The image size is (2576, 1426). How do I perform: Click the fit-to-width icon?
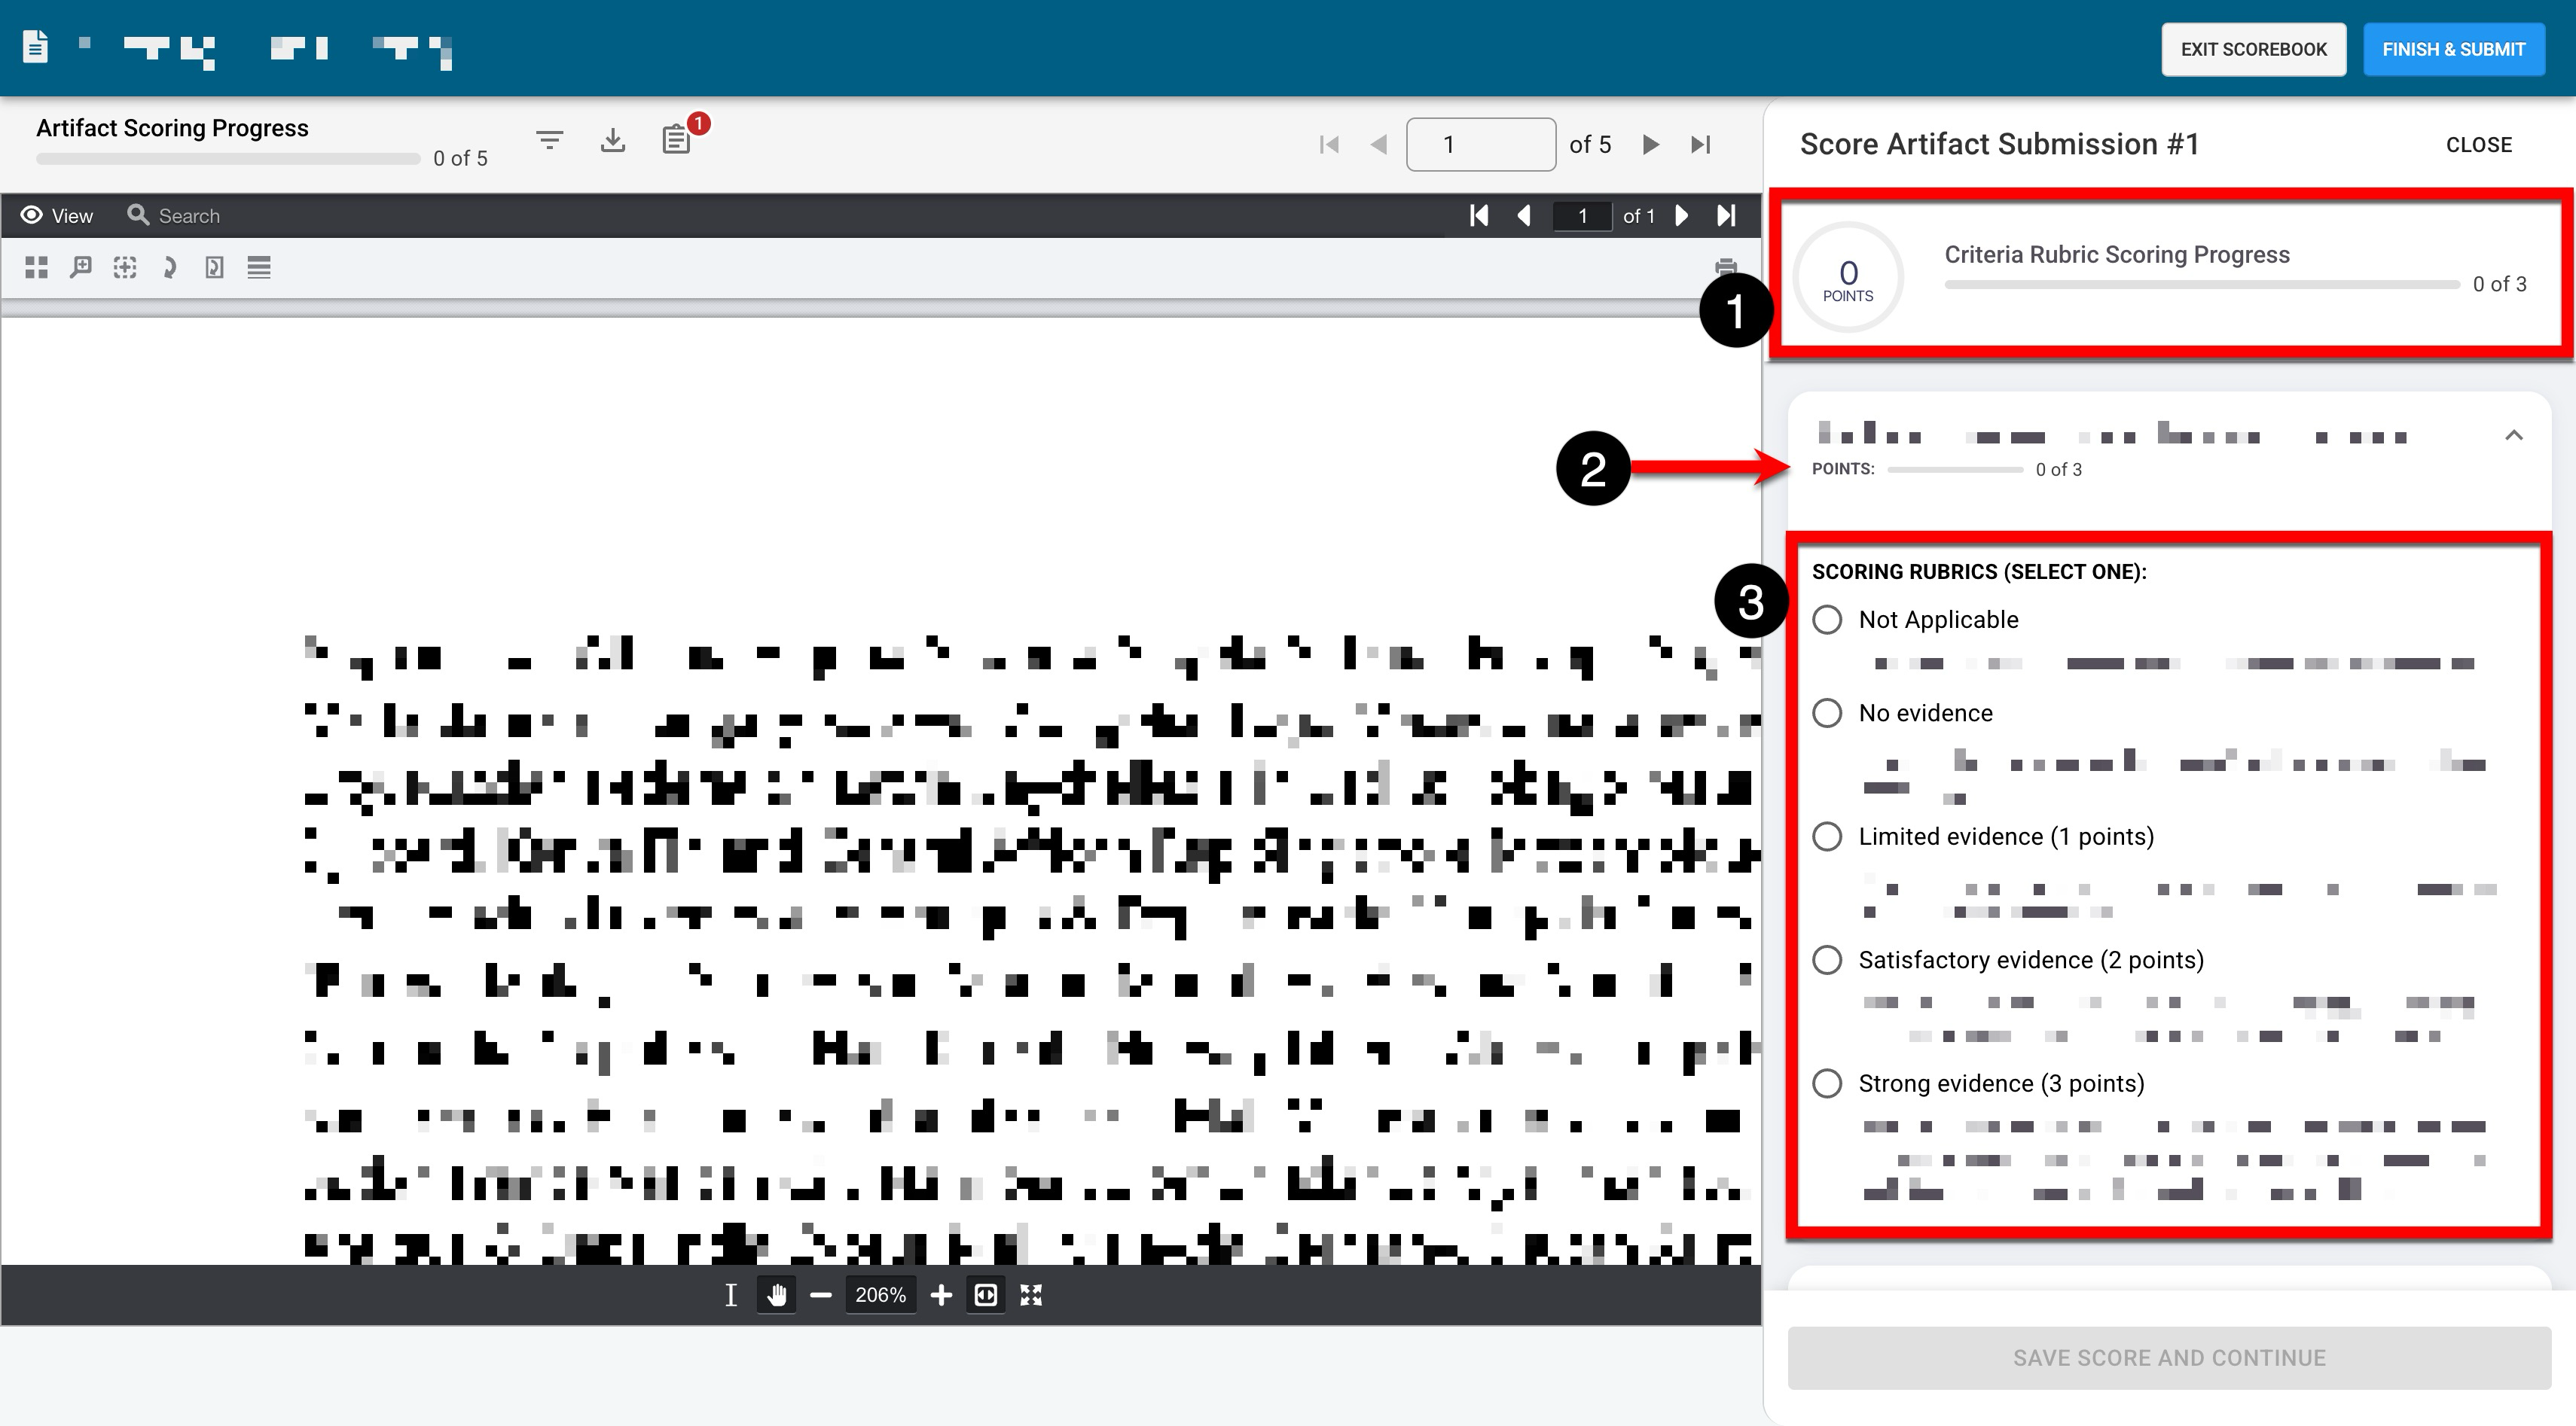985,1295
